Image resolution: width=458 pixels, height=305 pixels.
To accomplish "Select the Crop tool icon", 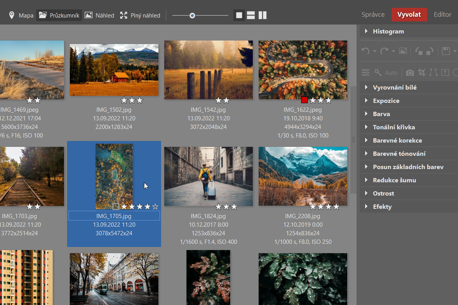I will coord(422,72).
